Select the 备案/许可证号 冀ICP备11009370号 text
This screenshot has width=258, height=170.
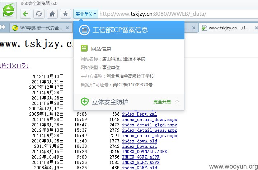[132, 85]
